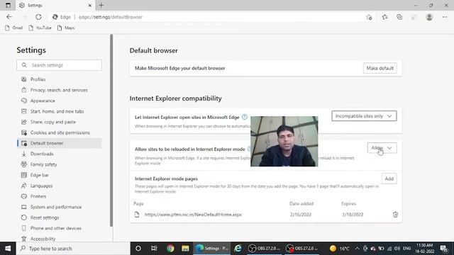Click the 16°C weather widget
Viewport: 454px width, 255px height.
pyautogui.click(x=340, y=249)
